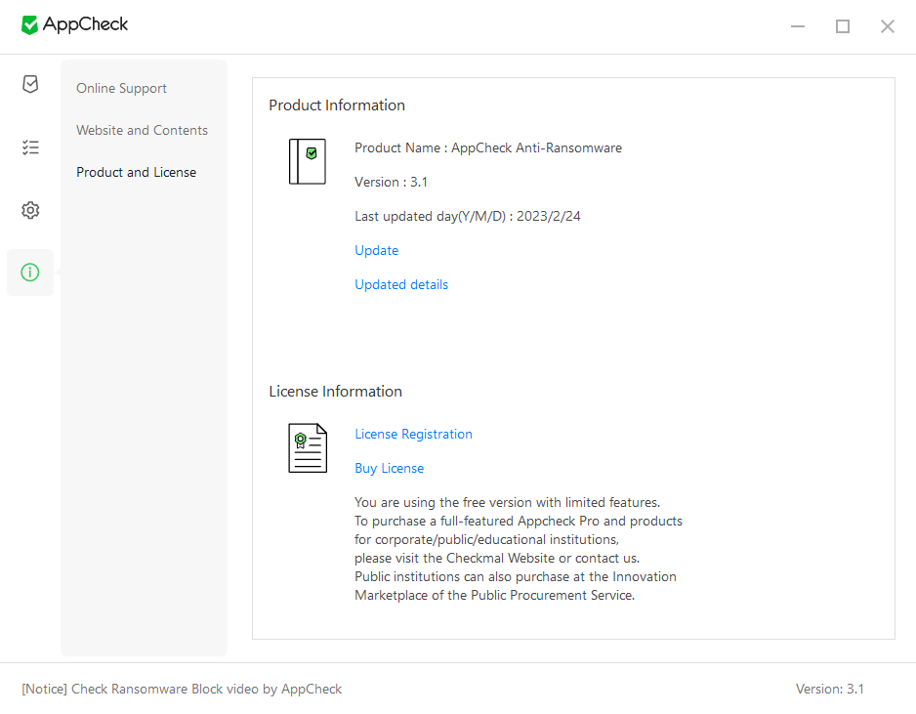Close the AppCheck window
Image resolution: width=916 pixels, height=714 pixels.
tap(887, 26)
